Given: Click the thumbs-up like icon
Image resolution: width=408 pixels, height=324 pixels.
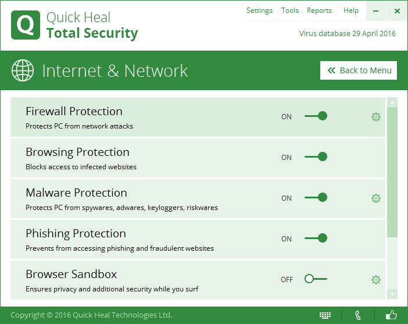Looking at the screenshot, I should coord(391,315).
